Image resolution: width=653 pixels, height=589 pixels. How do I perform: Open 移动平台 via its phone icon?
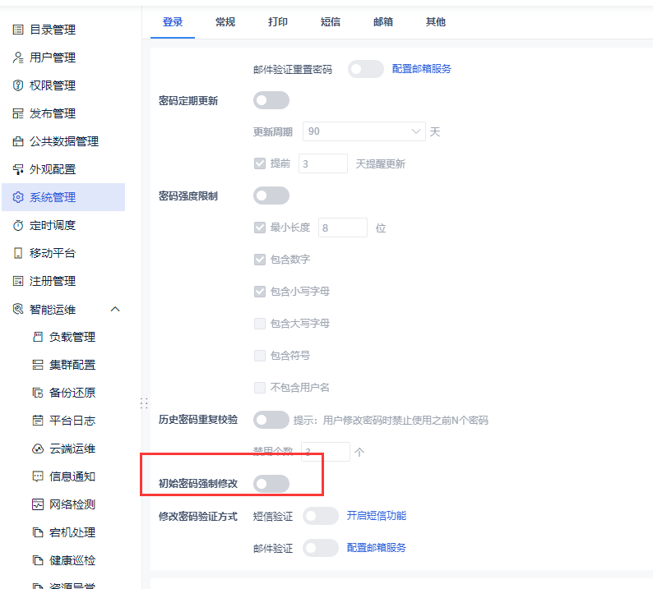[x=18, y=253]
